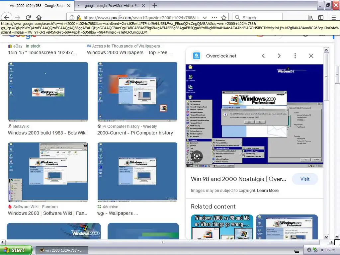340x255 pixels.
Task: Open Pi Computer history image thumbnail
Action: point(137,92)
